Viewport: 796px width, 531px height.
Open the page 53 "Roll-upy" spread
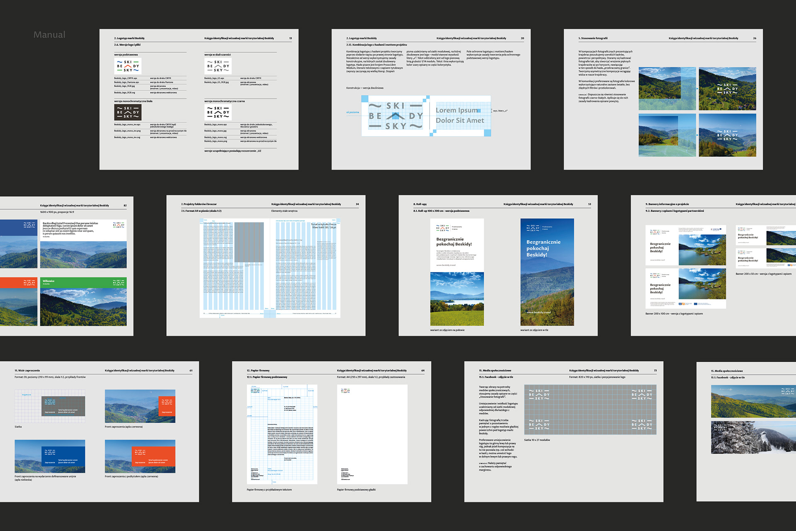[498, 265]
